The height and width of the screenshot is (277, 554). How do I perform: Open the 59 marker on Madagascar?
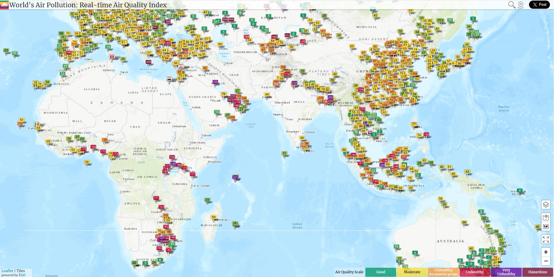[x=214, y=217]
